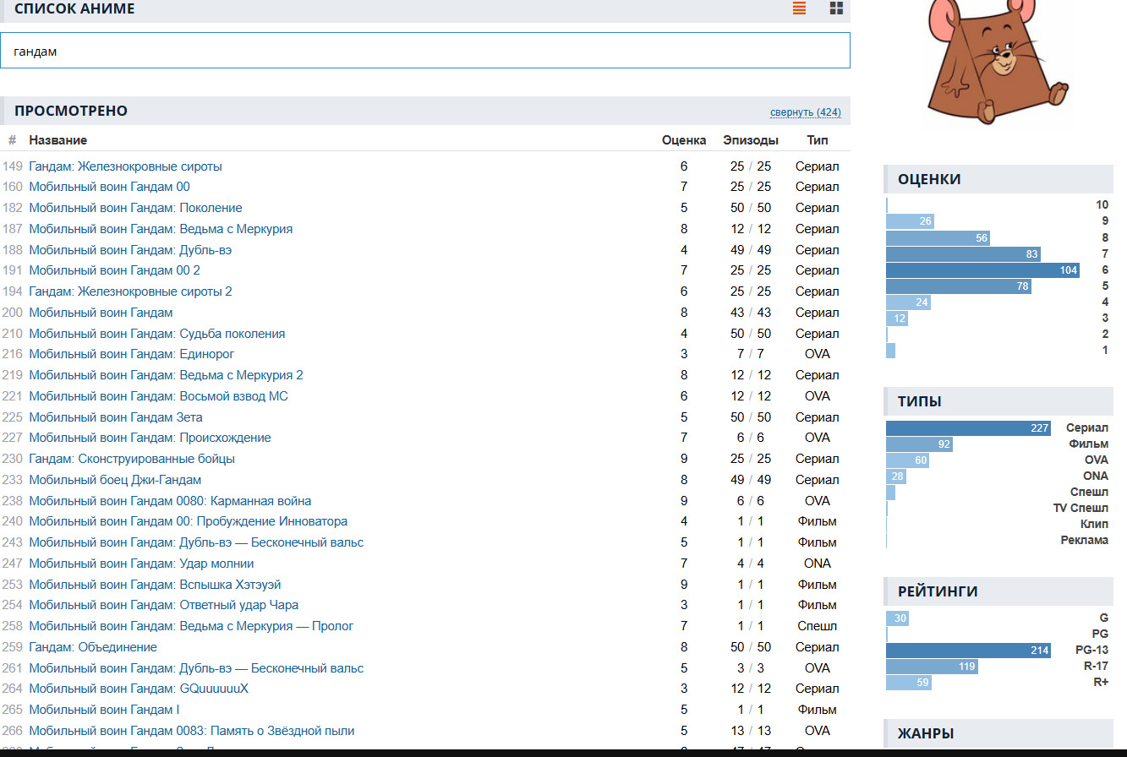
Task: Open 'Мобильный воин Гандам: GQuuuuuuX' link
Action: point(139,689)
